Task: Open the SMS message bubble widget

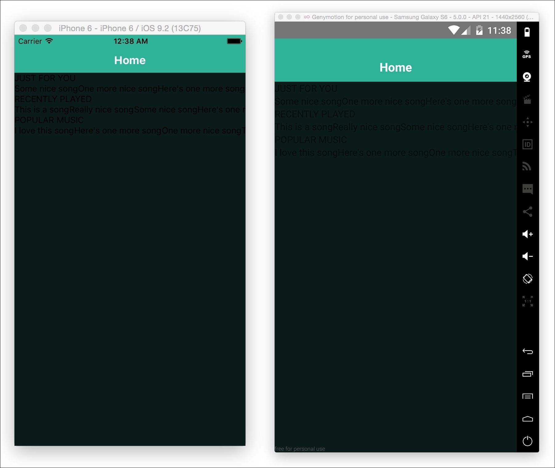Action: (x=527, y=189)
